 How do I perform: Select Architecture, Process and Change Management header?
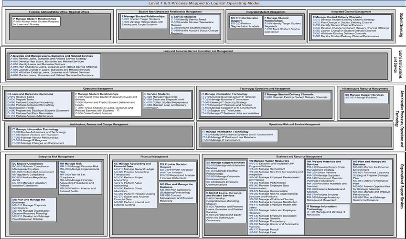pos(99,124)
